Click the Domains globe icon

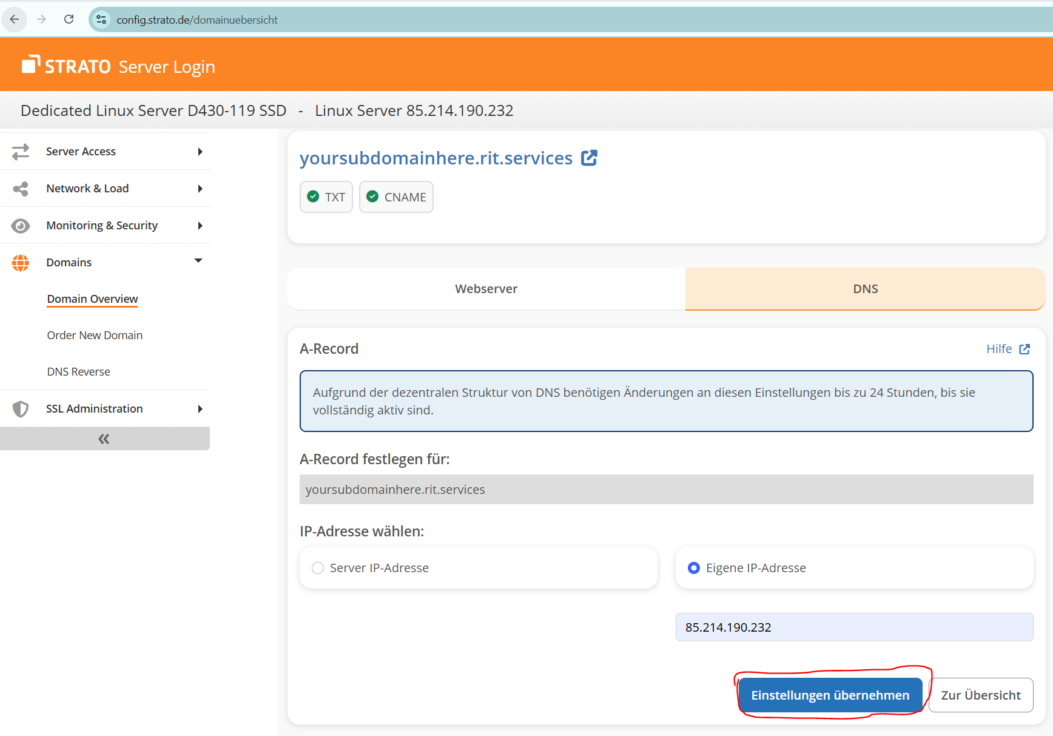(21, 263)
